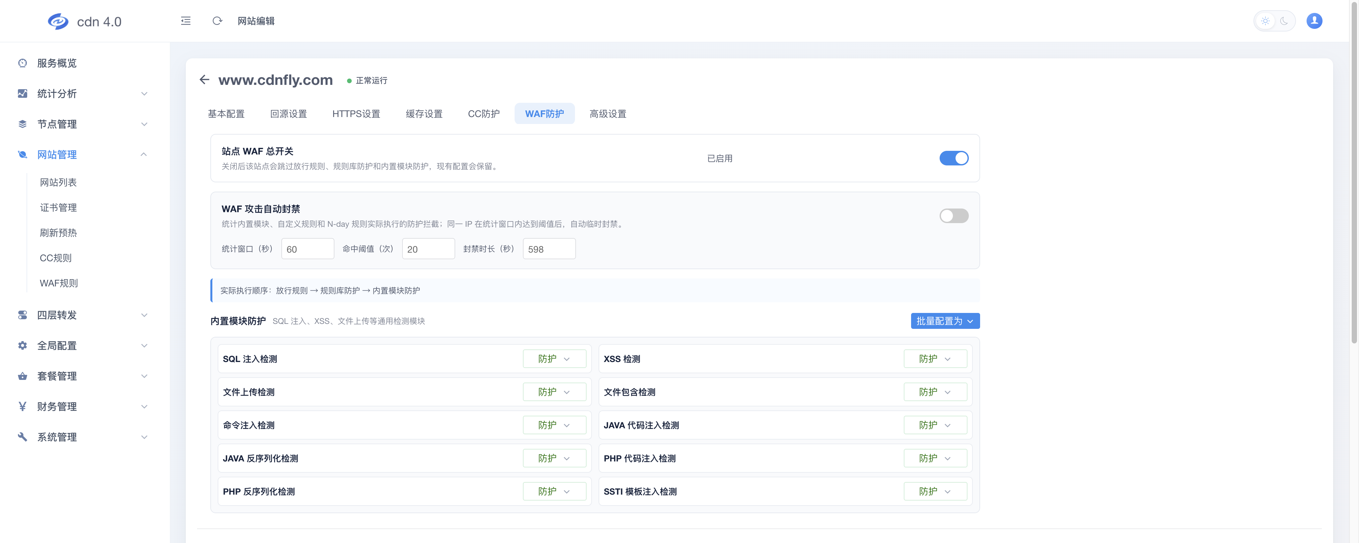Open the 文件上传检测 mode dropdown
Image resolution: width=1359 pixels, height=543 pixels.
pyautogui.click(x=554, y=392)
